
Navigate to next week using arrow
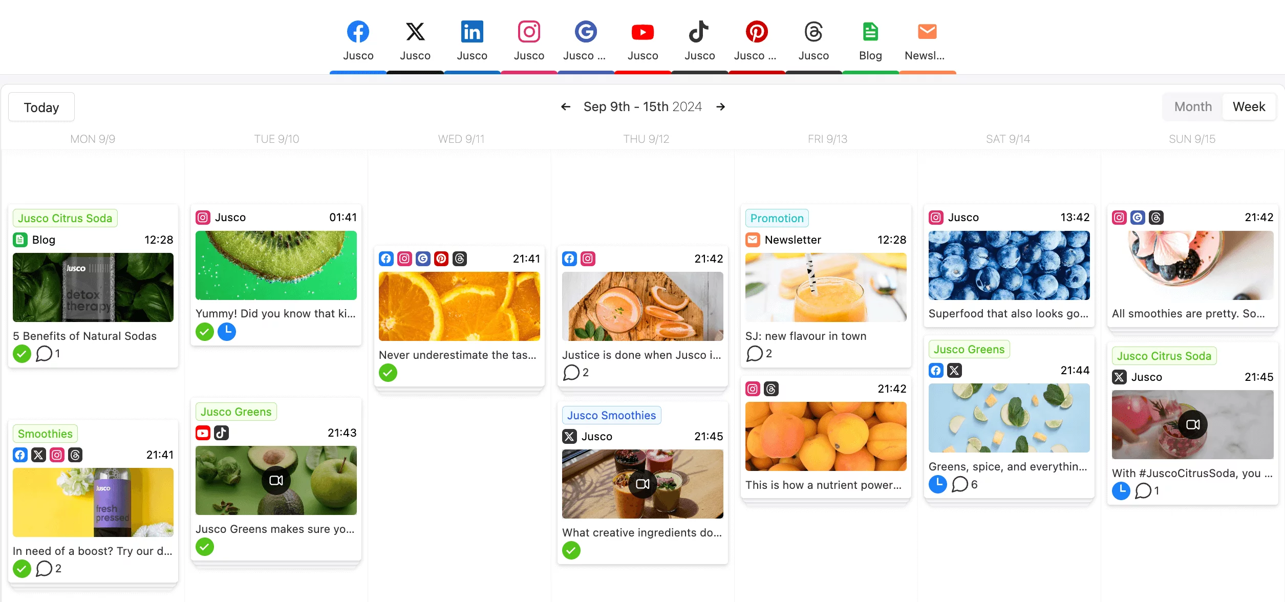(x=719, y=106)
